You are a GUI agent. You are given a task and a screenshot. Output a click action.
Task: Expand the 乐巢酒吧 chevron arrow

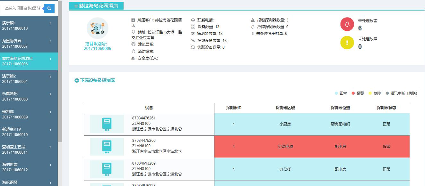point(51,94)
